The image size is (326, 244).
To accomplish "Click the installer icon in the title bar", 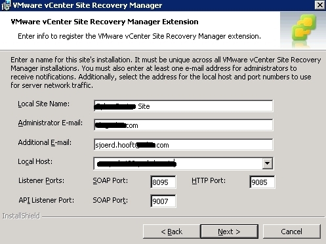I will [x=6, y=5].
